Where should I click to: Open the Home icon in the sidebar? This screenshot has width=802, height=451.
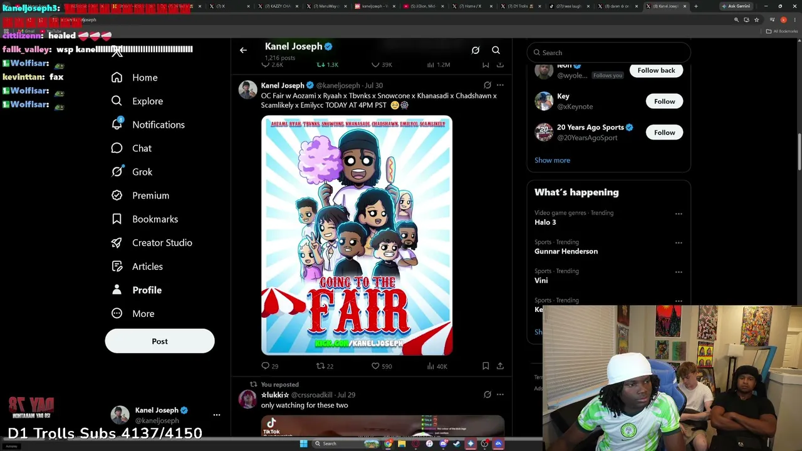tap(117, 77)
